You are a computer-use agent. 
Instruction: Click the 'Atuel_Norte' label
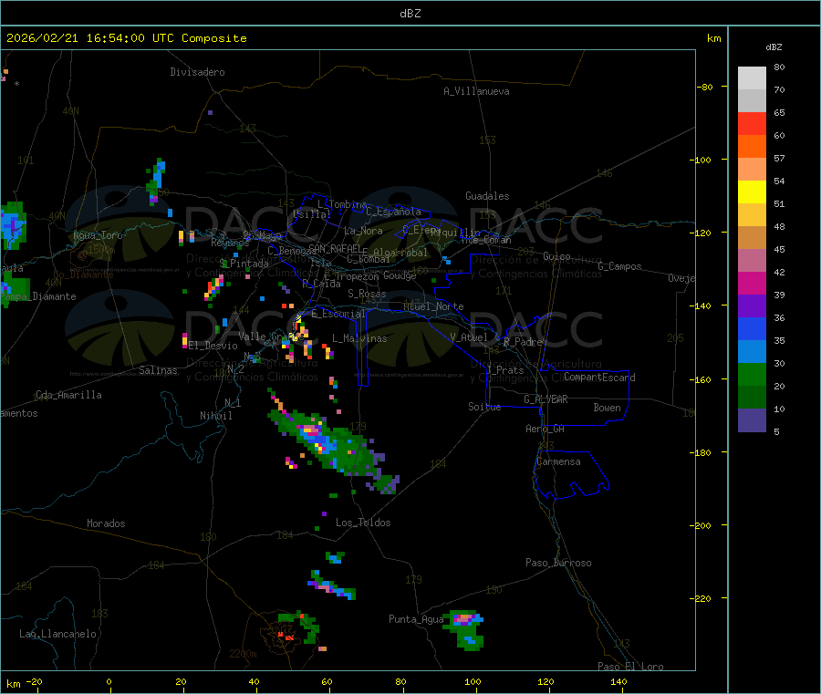pos(434,306)
